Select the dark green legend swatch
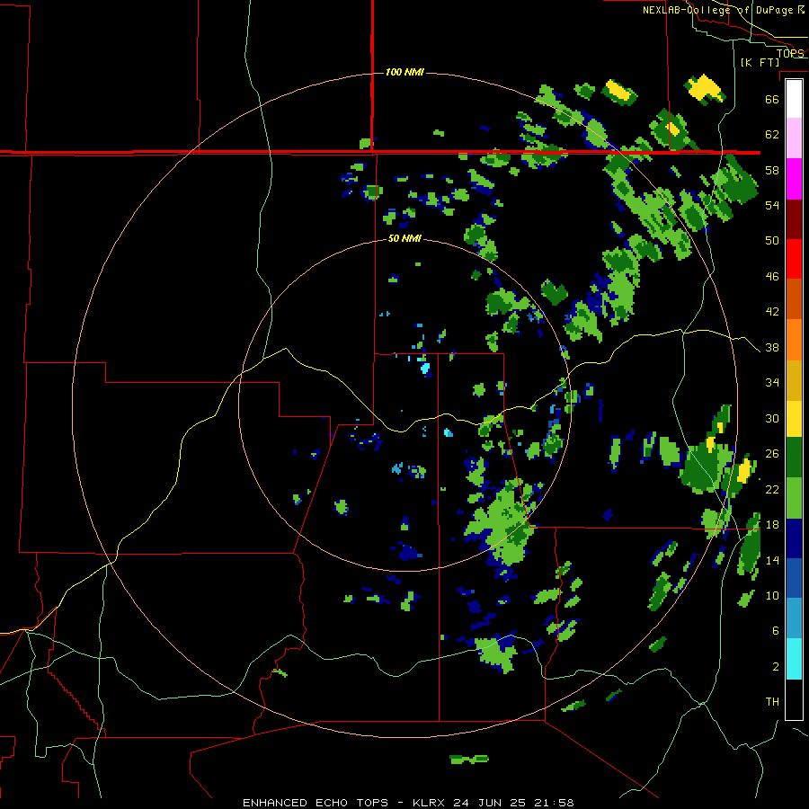This screenshot has height=809, width=809. pyautogui.click(x=794, y=458)
